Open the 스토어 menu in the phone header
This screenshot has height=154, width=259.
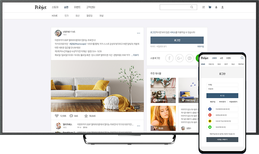(214, 58)
